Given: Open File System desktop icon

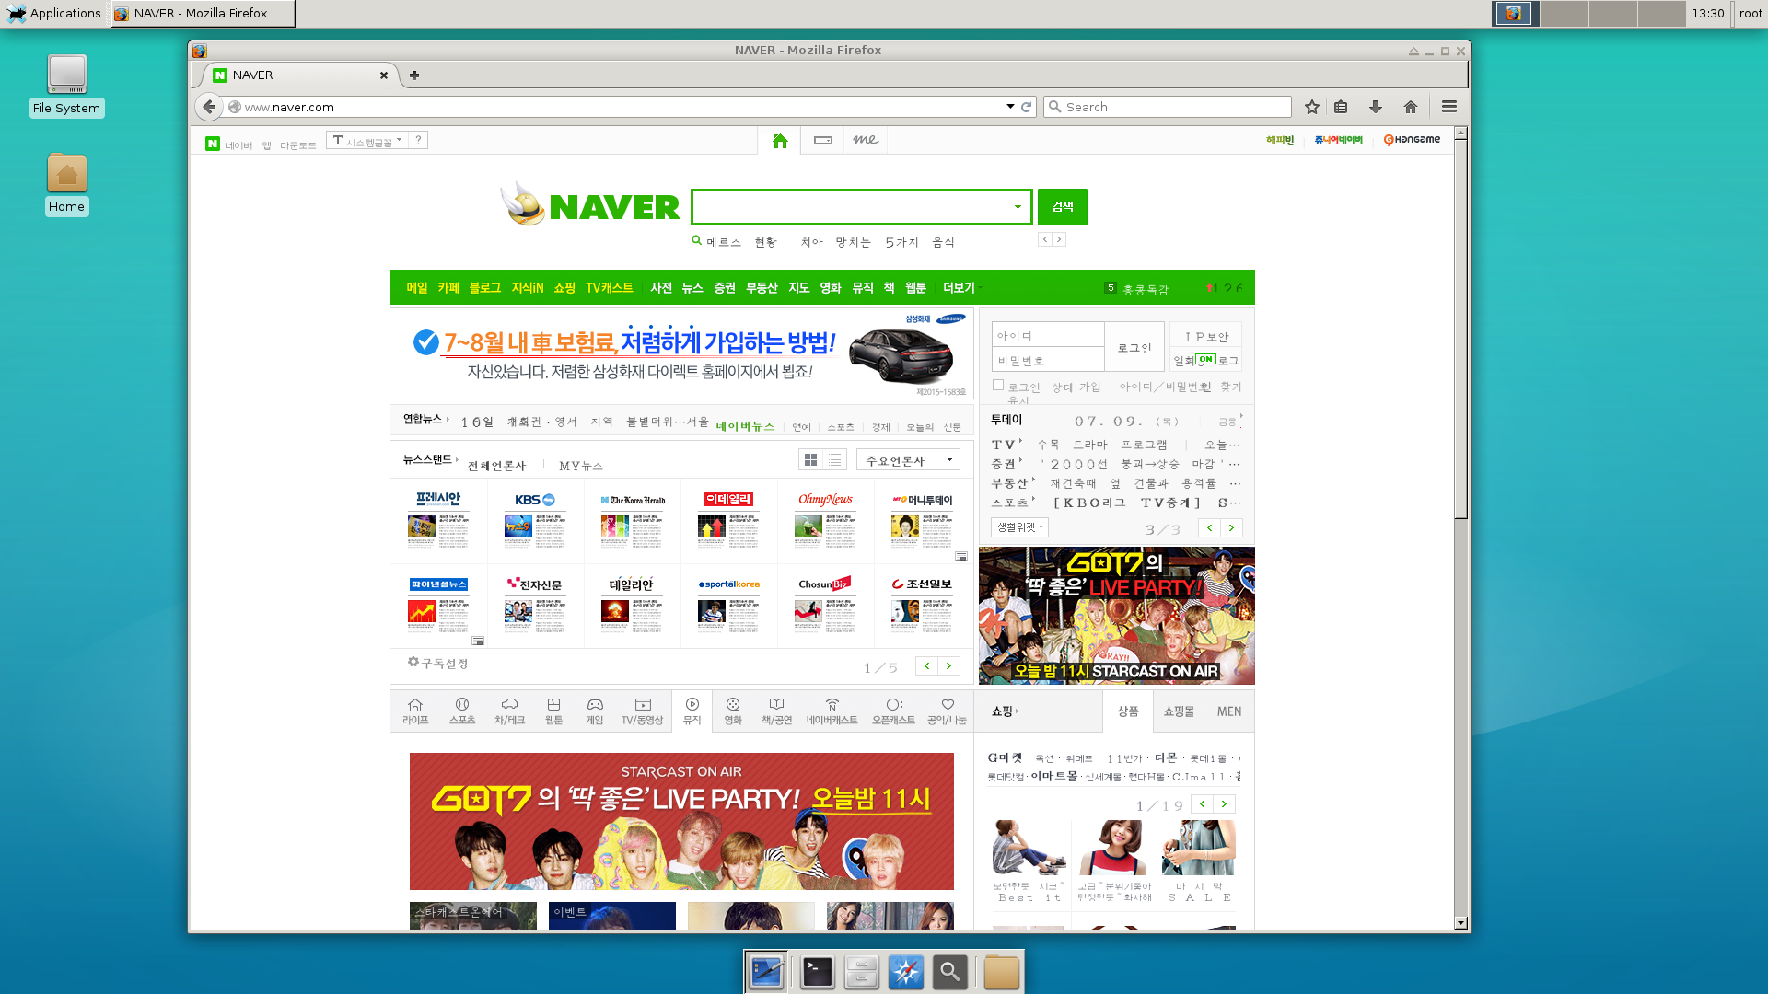Looking at the screenshot, I should pos(67,86).
